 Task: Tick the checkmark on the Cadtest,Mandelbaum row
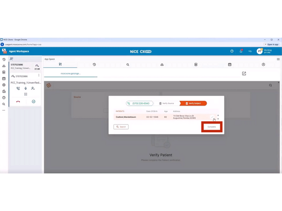tap(212, 117)
